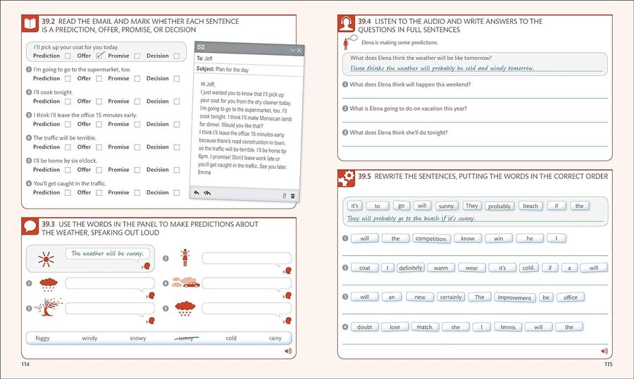The height and width of the screenshot is (379, 634).
Task: Click the speaking head icon beside the sunny bubble
Action: pyautogui.click(x=146, y=266)
